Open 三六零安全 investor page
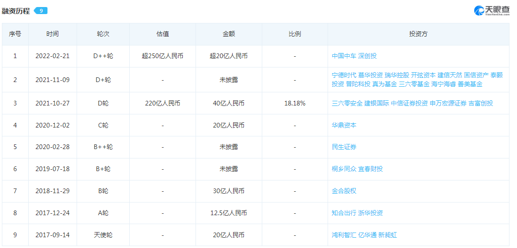517x248 pixels. 347,103
